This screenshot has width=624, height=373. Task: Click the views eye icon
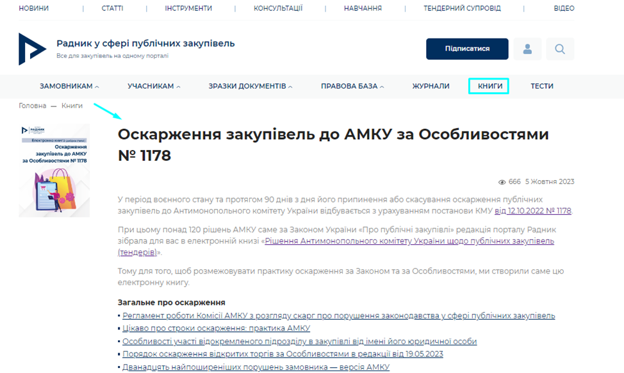[x=502, y=182]
